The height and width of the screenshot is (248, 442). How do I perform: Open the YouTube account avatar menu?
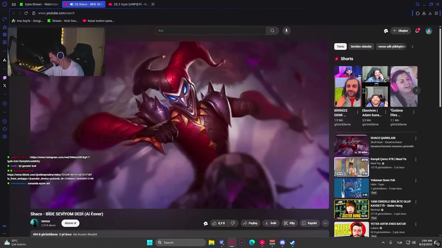pyautogui.click(x=429, y=31)
